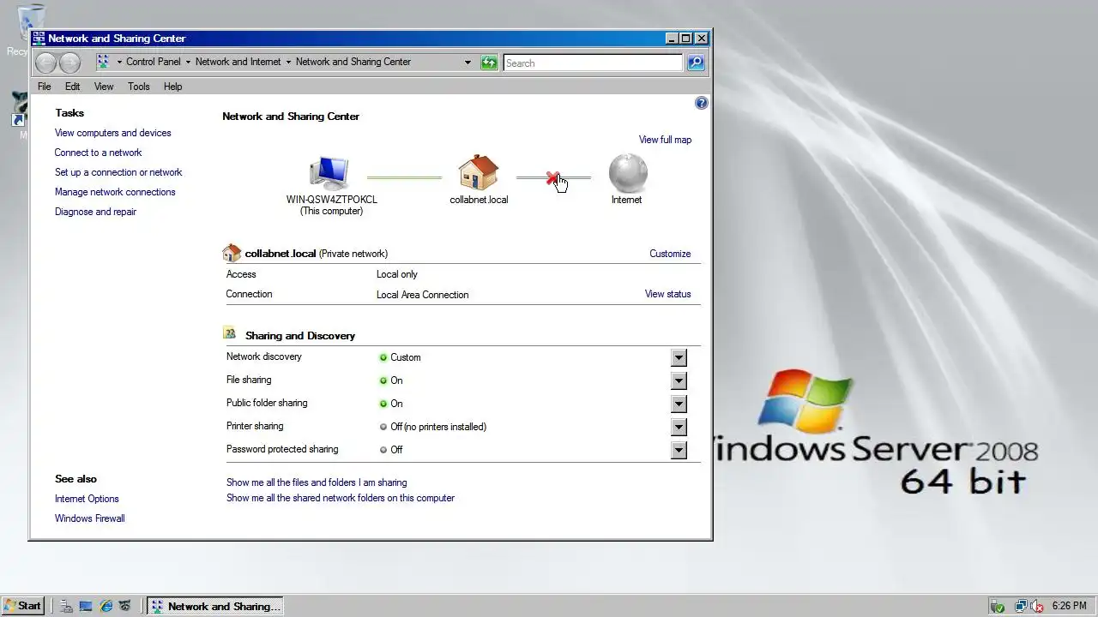Click the window title bar network icon
1098x617 pixels.
tap(39, 39)
